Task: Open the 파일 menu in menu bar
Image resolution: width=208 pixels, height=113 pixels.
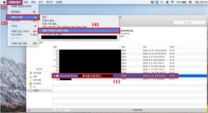Action: tap(26, 2)
